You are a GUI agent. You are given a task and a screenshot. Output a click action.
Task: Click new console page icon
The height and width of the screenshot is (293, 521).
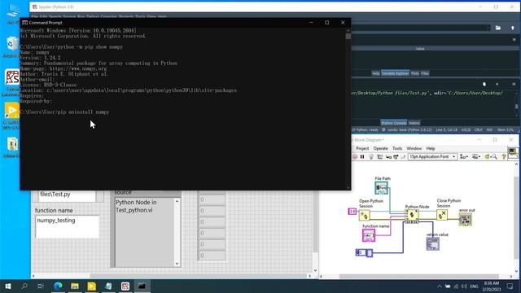pos(484,85)
